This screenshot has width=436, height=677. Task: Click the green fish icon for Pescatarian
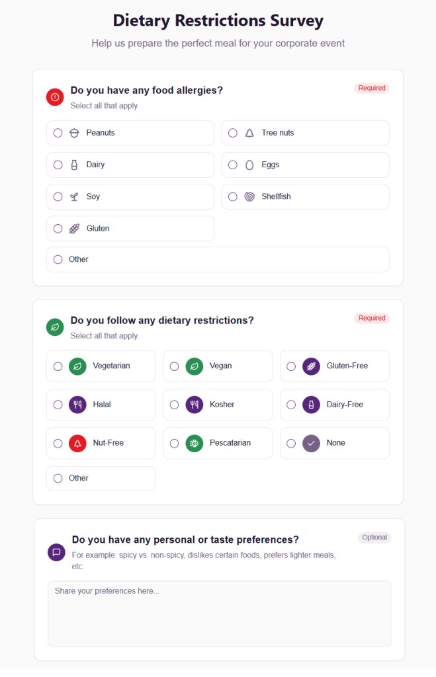194,443
